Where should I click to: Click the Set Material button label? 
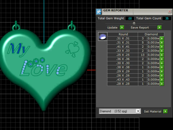point(152,112)
